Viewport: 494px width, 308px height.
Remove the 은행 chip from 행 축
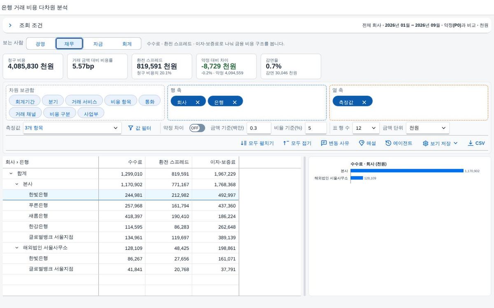click(235, 102)
